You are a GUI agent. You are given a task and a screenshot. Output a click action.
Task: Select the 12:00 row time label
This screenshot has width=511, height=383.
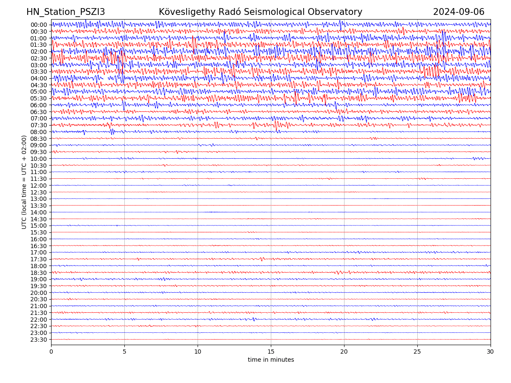(38, 186)
